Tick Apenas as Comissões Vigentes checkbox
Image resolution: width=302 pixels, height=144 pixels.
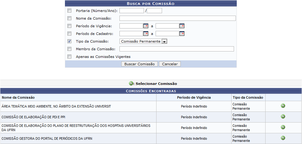[x=69, y=57]
